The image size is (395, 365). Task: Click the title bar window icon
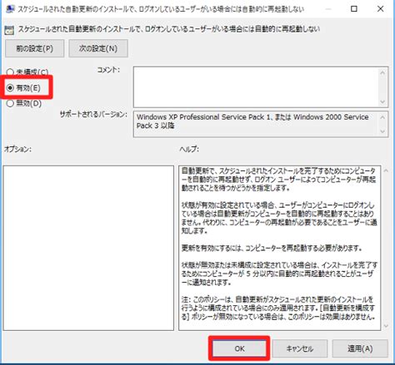(10, 8)
